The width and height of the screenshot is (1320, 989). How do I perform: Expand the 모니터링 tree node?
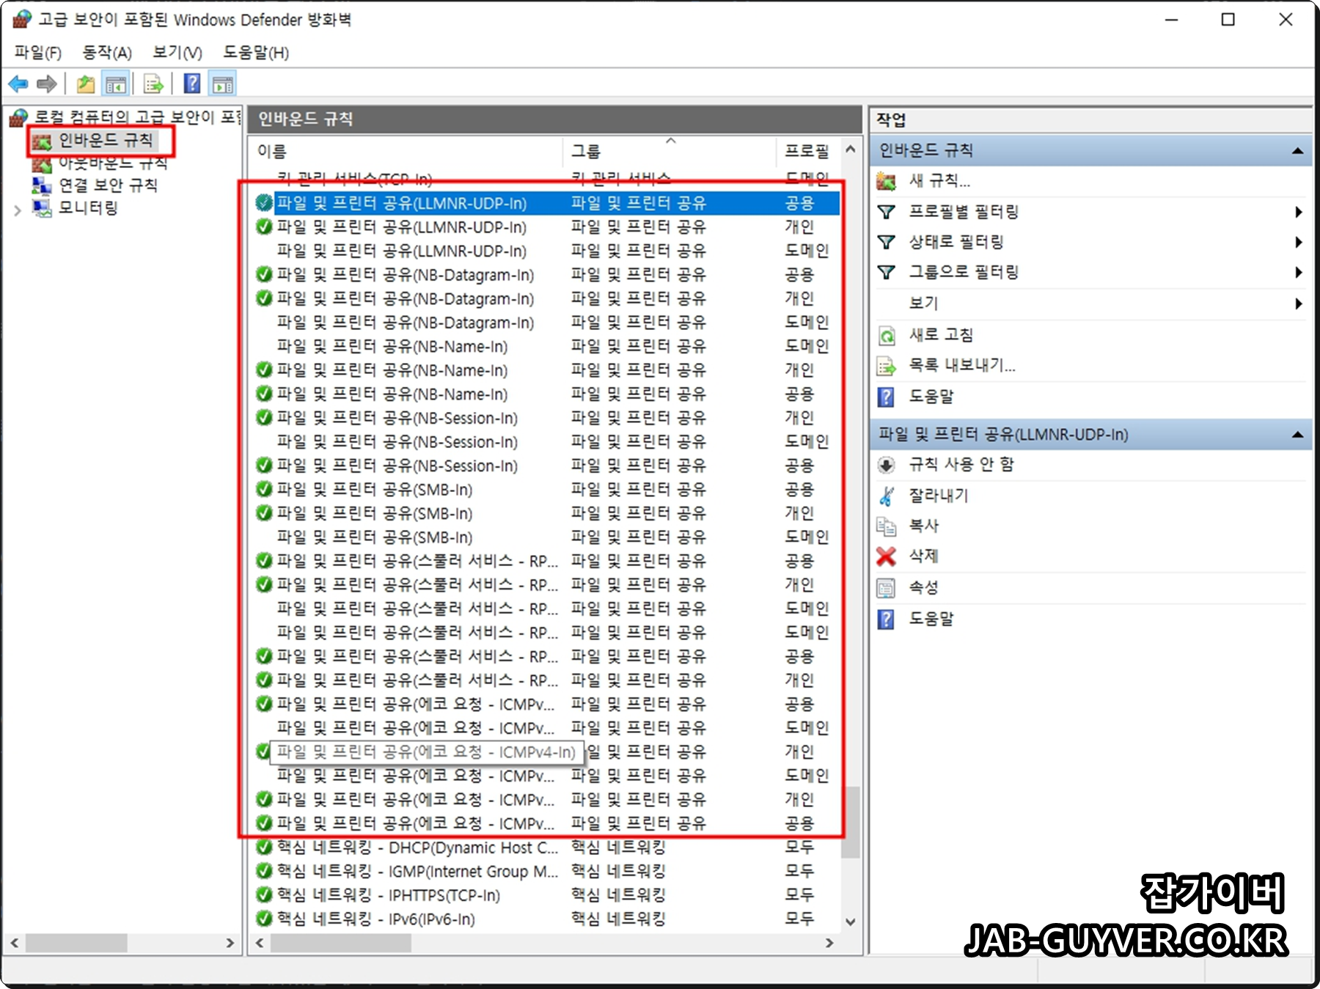point(18,209)
